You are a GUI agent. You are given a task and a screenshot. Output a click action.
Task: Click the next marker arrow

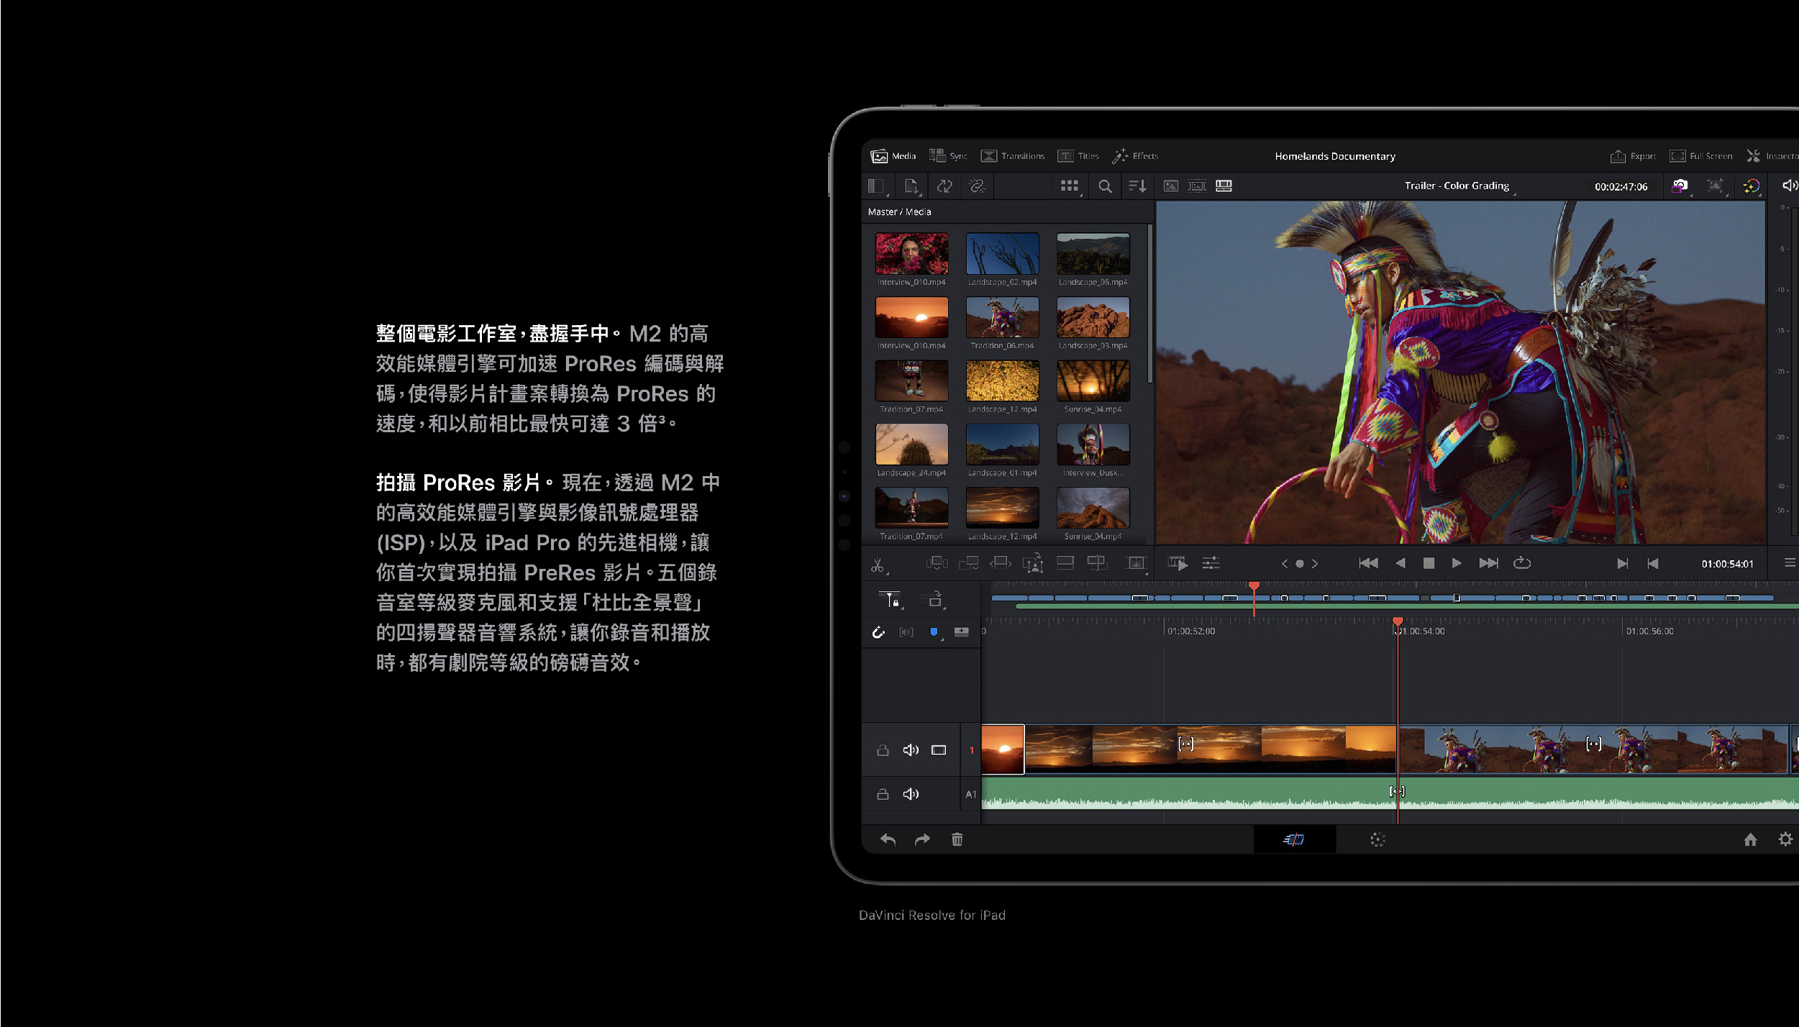pyautogui.click(x=1315, y=564)
